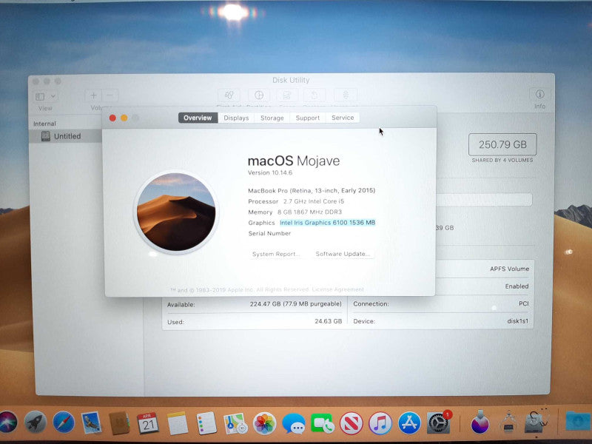Open Photos pinwheel icon in Dock
The height and width of the screenshot is (444, 592).
click(x=264, y=423)
